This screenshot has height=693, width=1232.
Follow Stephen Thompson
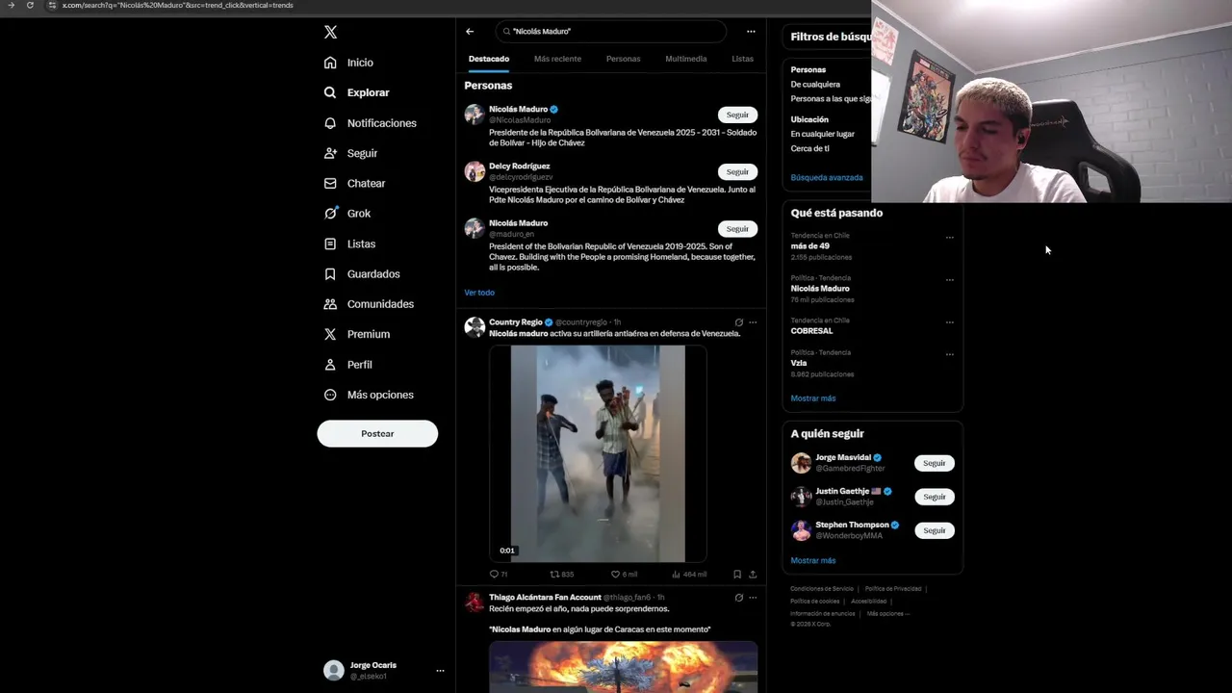tap(934, 530)
